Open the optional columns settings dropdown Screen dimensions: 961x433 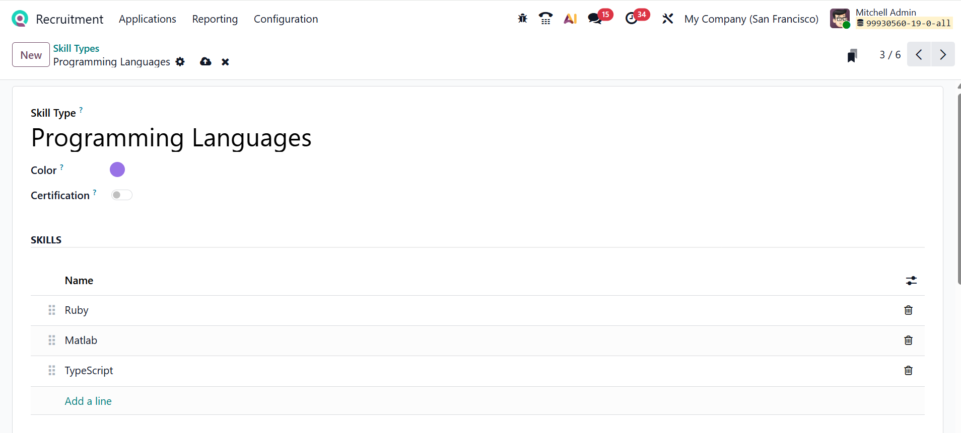(911, 281)
